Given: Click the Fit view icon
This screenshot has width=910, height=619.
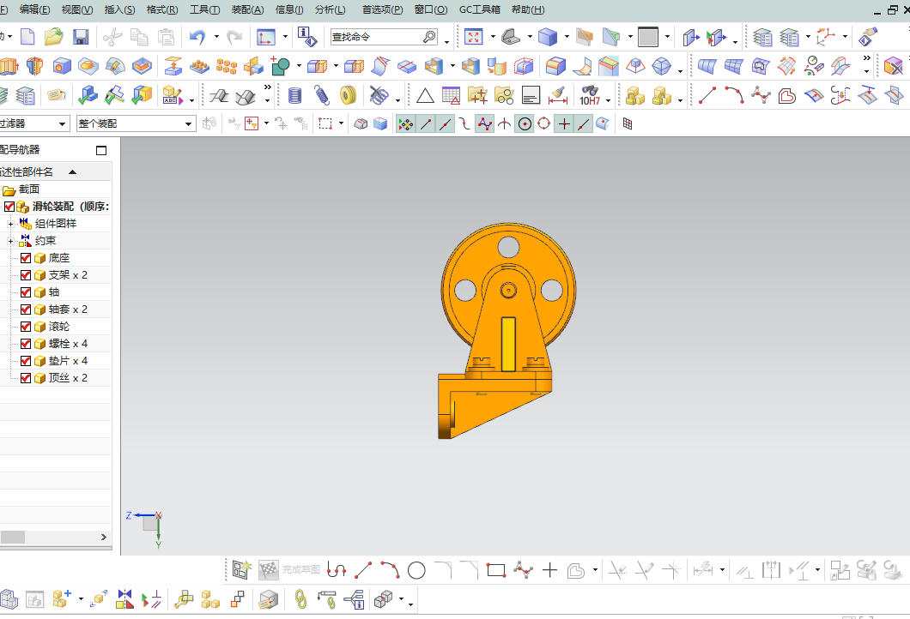Looking at the screenshot, I should pyautogui.click(x=474, y=37).
